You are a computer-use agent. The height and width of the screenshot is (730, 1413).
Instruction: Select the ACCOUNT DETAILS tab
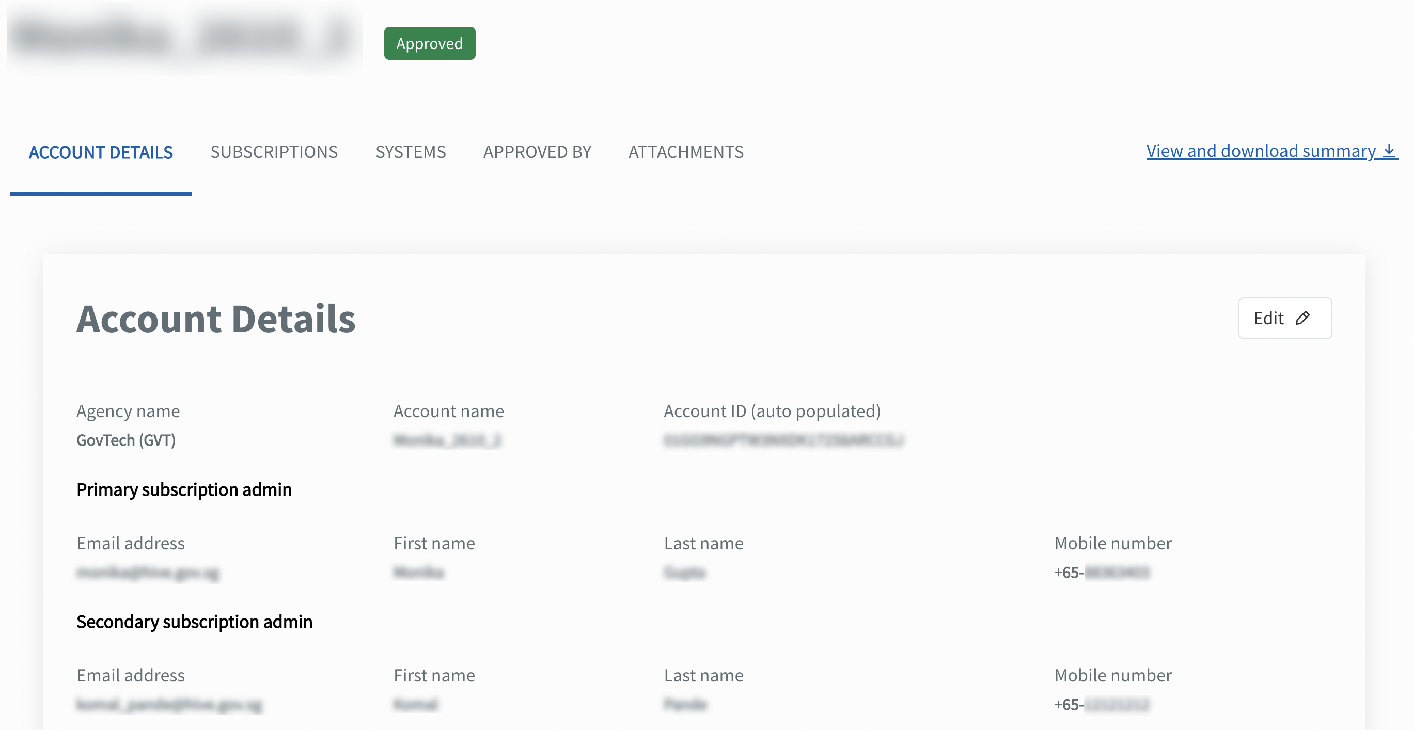[x=101, y=152]
